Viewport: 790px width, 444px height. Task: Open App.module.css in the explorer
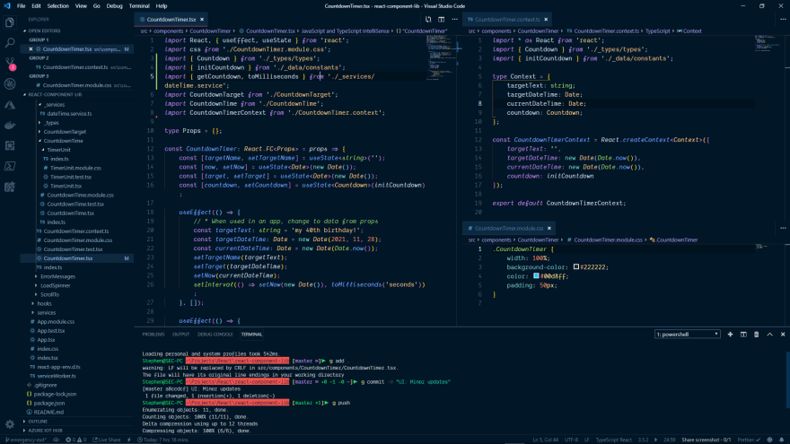click(56, 322)
